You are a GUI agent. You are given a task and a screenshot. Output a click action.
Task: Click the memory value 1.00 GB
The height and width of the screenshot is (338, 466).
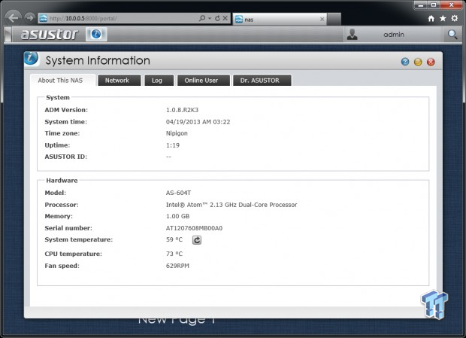coord(177,216)
